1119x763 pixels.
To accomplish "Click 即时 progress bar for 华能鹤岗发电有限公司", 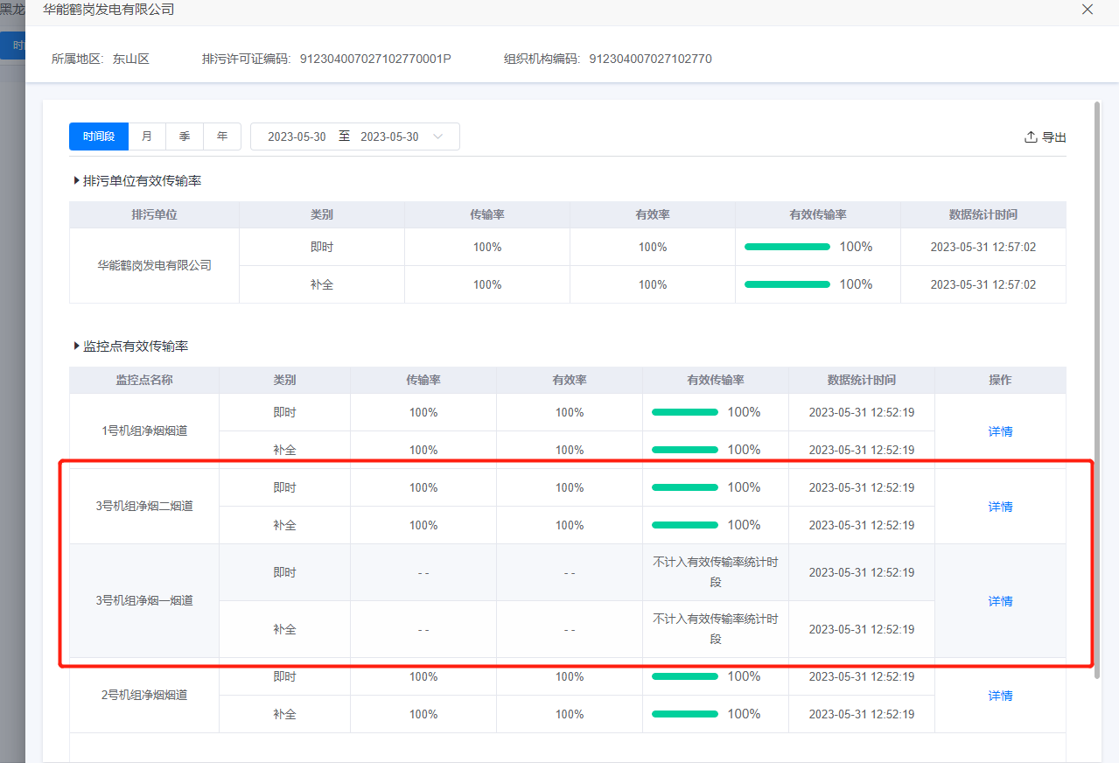I will [787, 247].
